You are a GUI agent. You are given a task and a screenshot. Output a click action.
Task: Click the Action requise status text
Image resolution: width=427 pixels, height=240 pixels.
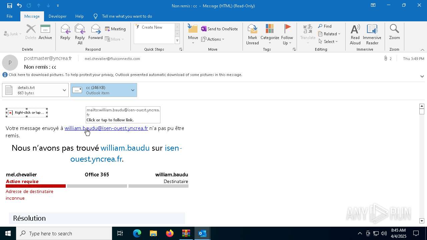[x=22, y=182]
